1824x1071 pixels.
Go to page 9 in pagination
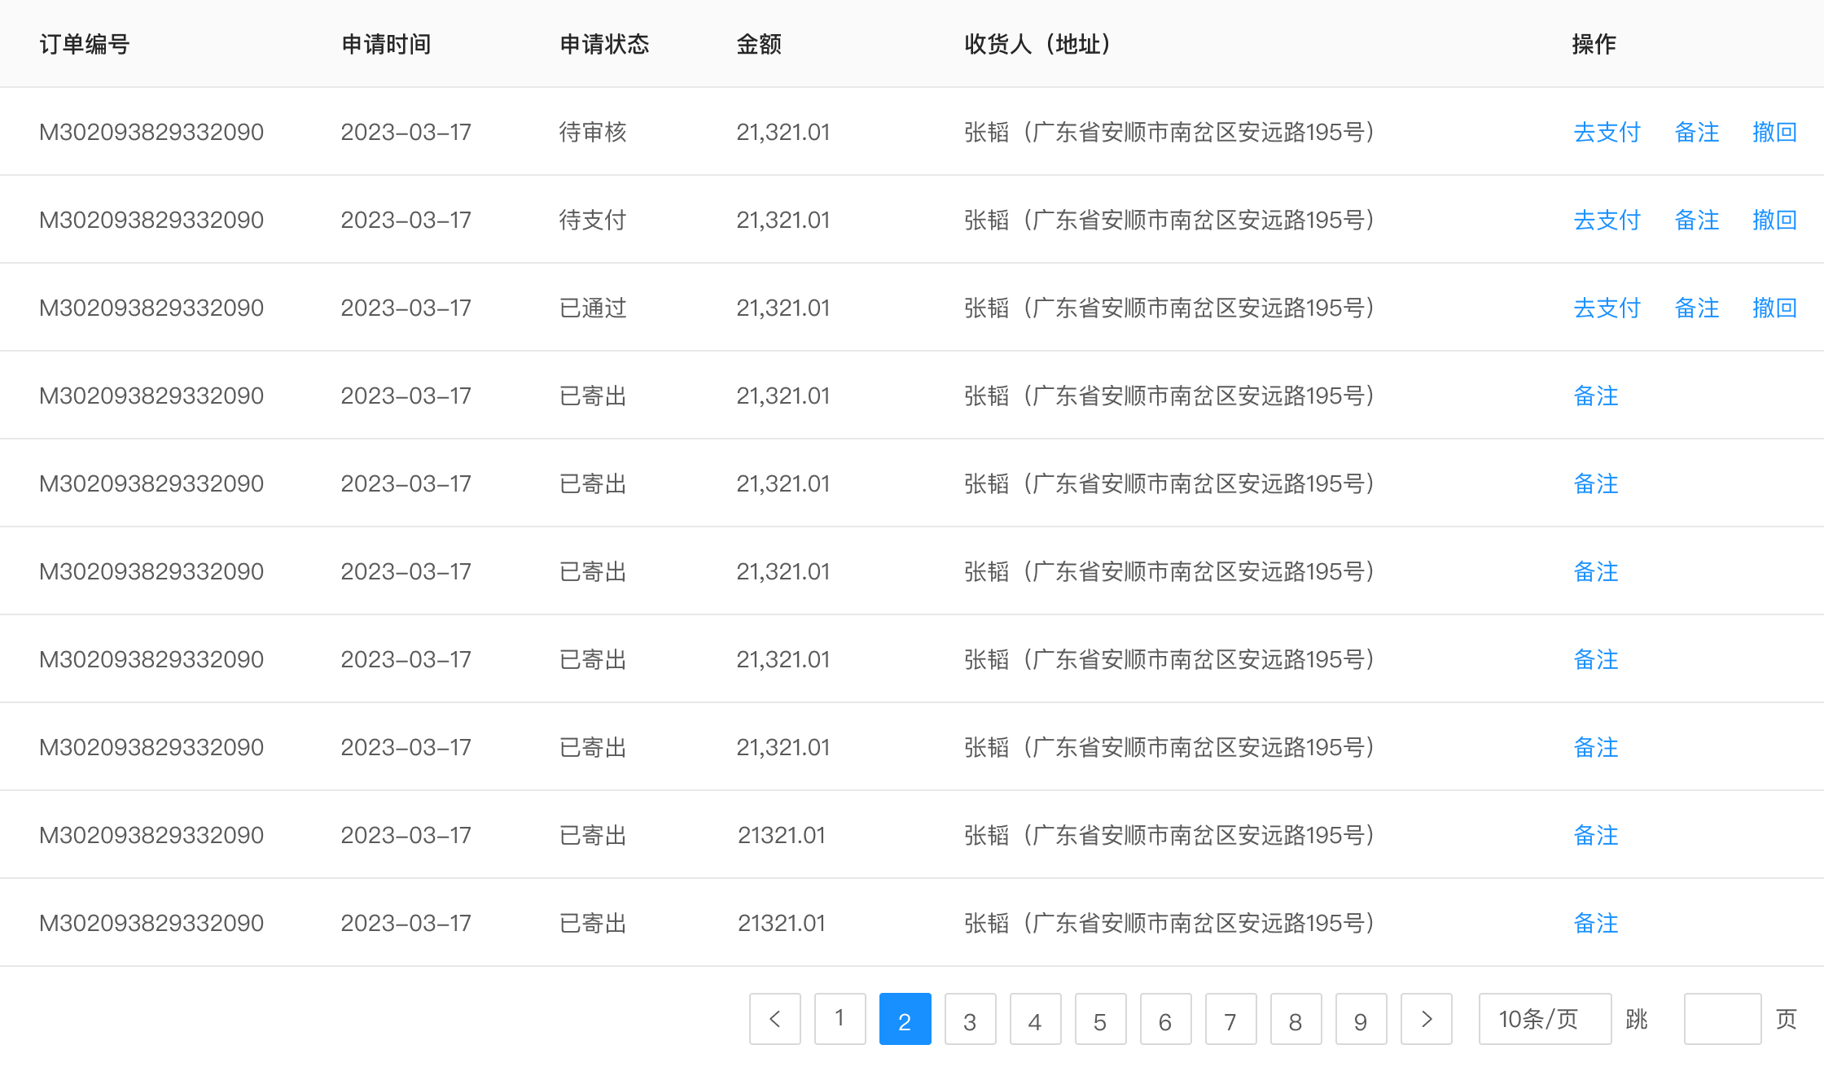coord(1361,1019)
